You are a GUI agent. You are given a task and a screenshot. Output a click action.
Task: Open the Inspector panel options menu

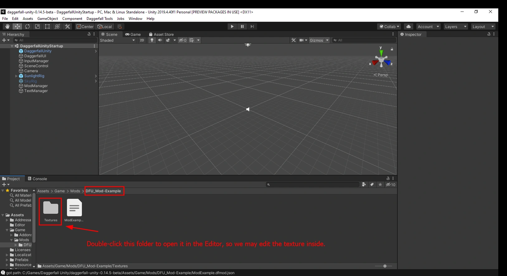point(494,34)
